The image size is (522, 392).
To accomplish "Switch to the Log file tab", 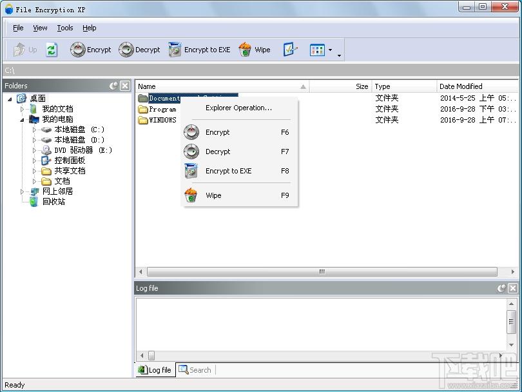I will point(155,370).
